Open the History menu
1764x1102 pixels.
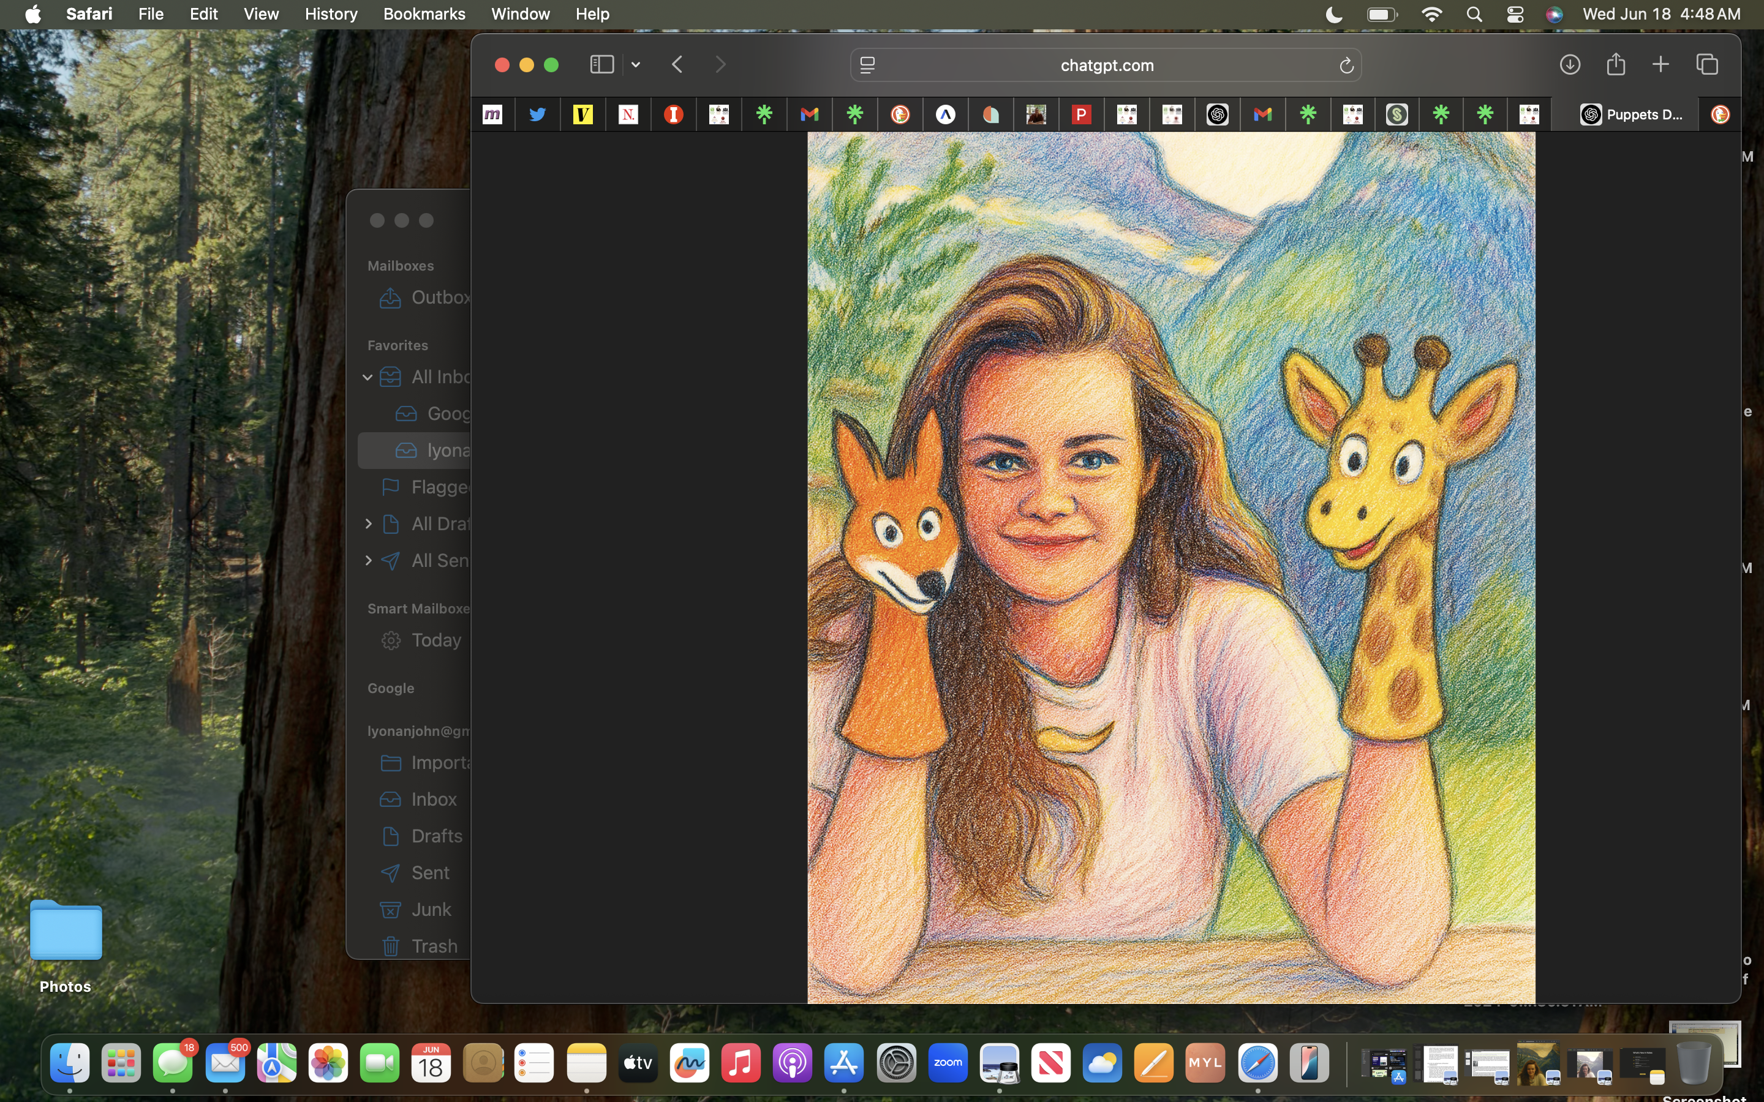point(331,14)
